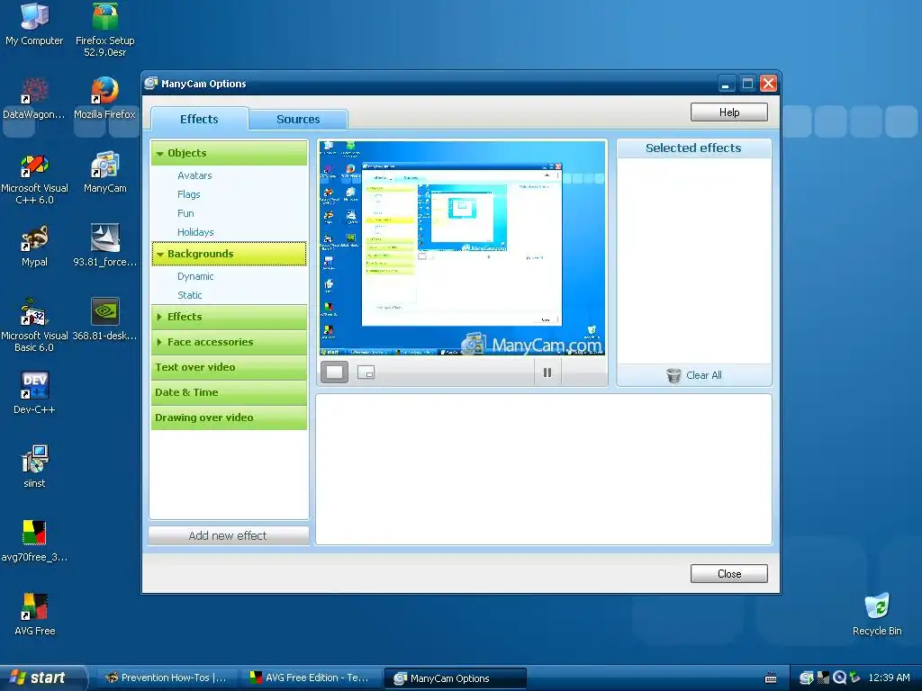922x691 pixels.
Task: Click the taskbar clock showing 12:39 AM
Action: 889,678
